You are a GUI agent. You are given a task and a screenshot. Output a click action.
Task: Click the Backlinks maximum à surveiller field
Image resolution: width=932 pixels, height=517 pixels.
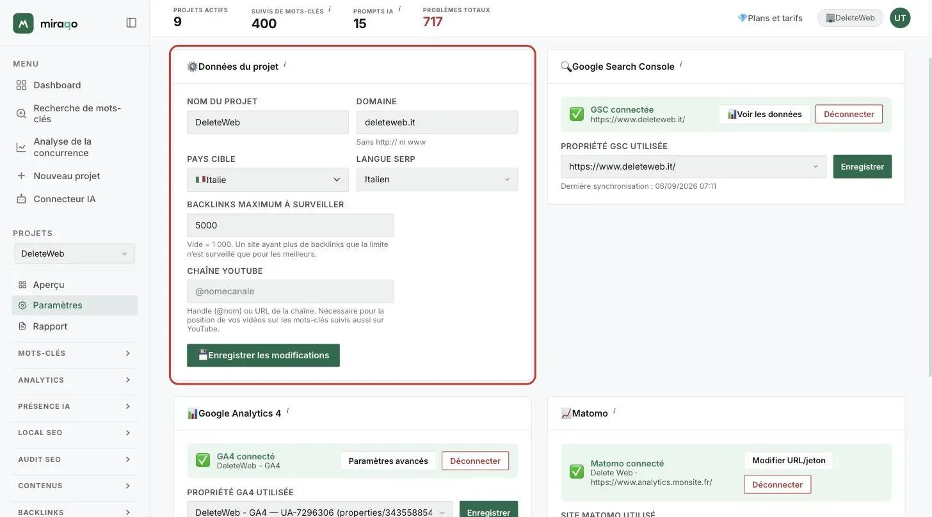click(x=291, y=225)
